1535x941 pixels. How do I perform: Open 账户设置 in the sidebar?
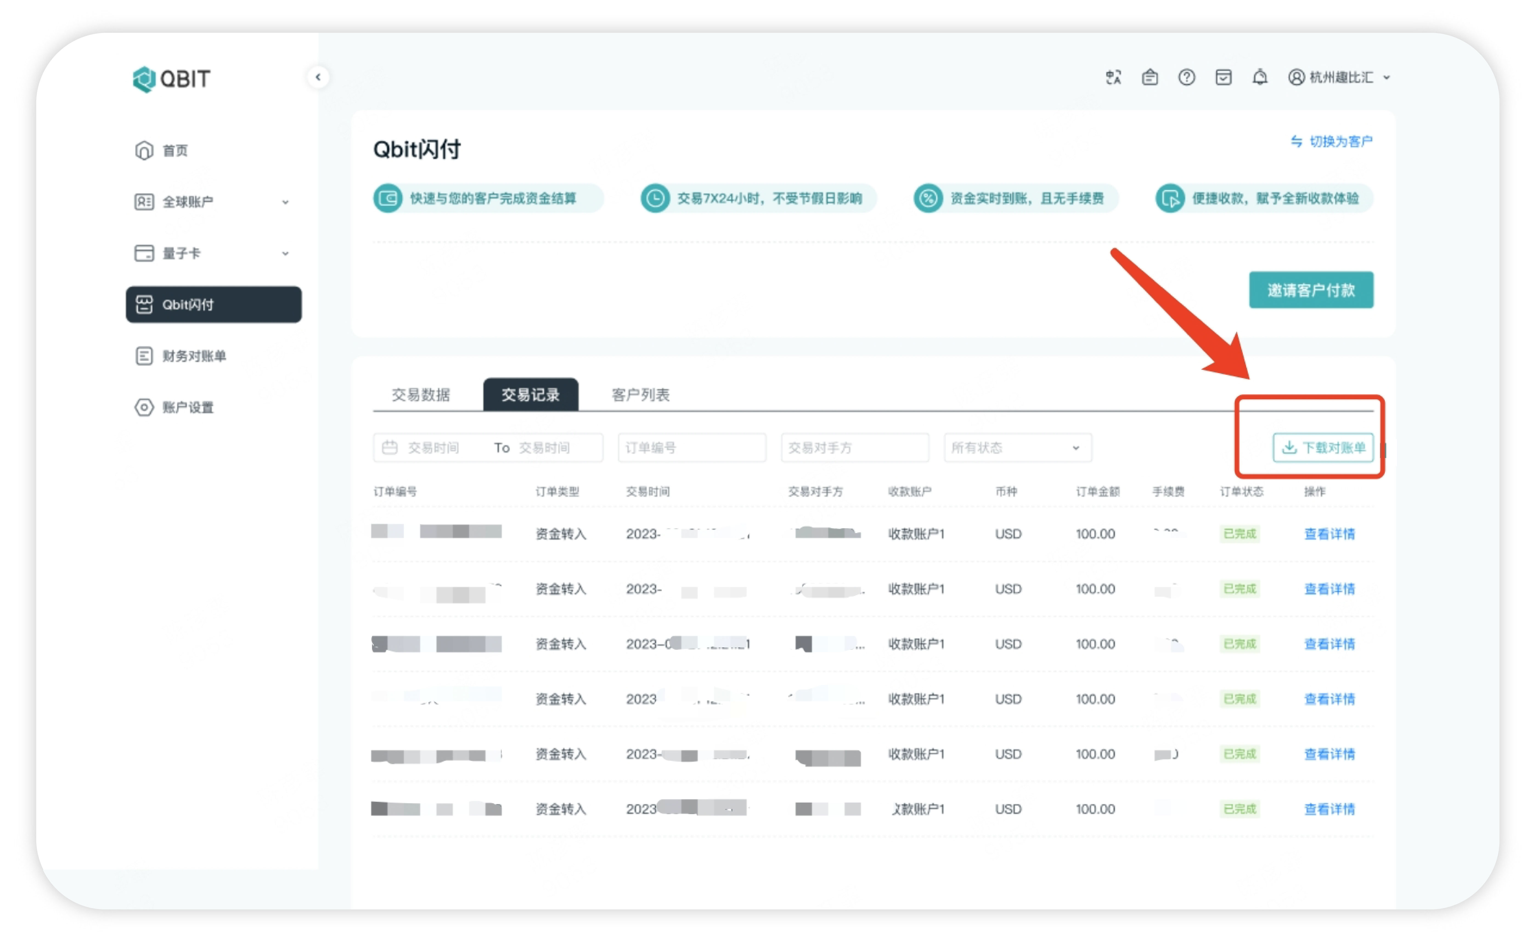coord(213,408)
